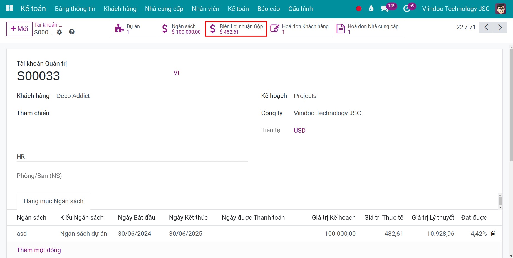Open the Cấu hình menu

301,9
